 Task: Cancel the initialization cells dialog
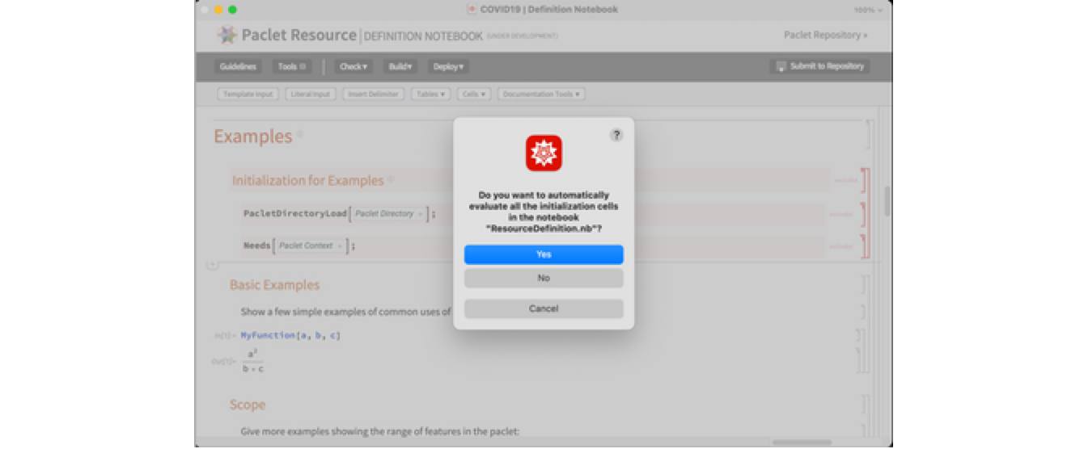point(544,308)
